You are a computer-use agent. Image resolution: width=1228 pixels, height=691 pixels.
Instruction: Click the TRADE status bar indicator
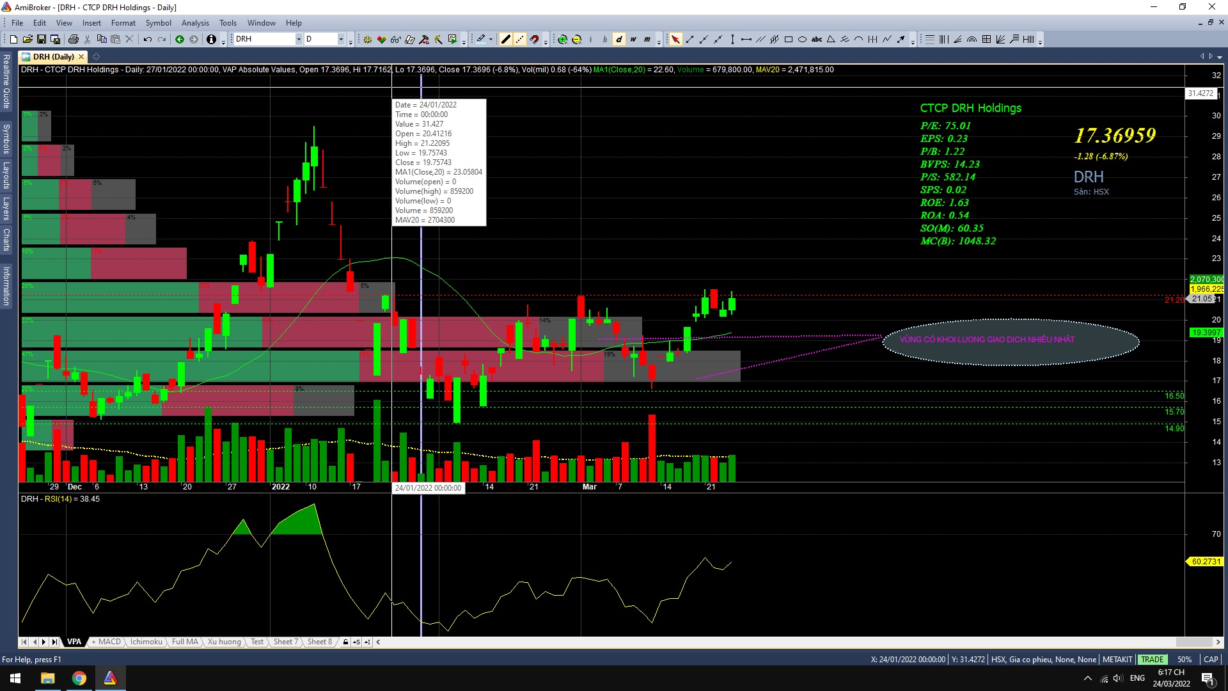pos(1153,660)
